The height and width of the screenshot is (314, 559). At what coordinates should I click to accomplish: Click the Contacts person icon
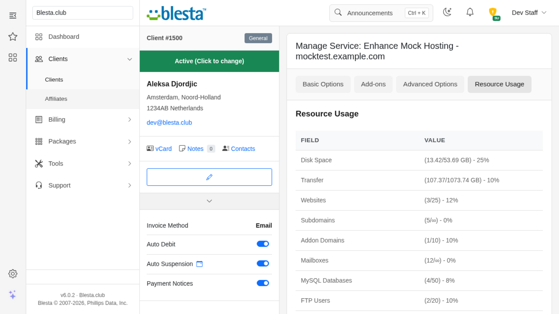point(226,148)
